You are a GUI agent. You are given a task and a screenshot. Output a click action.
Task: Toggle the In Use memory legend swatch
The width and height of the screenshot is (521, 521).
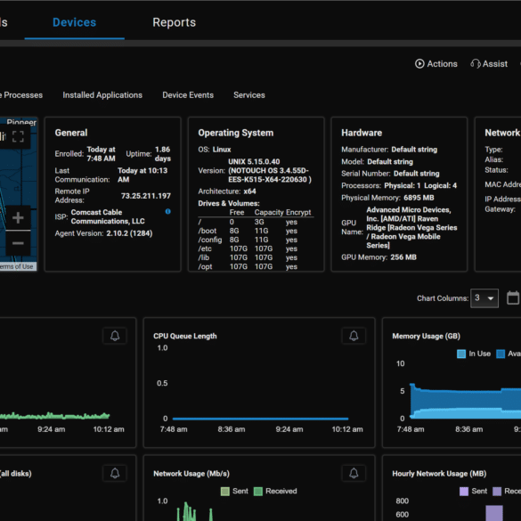pyautogui.click(x=461, y=354)
